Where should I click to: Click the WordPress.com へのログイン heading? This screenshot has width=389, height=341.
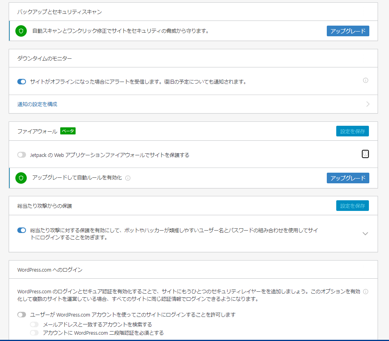point(50,270)
